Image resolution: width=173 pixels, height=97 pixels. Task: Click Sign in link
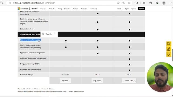click(x=127, y=9)
